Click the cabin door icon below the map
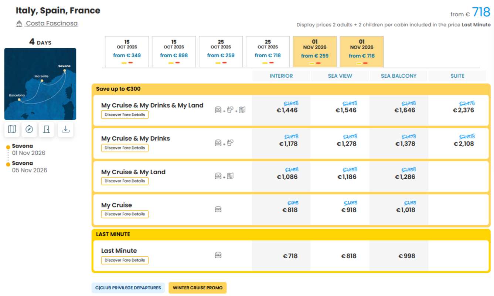 47,129
